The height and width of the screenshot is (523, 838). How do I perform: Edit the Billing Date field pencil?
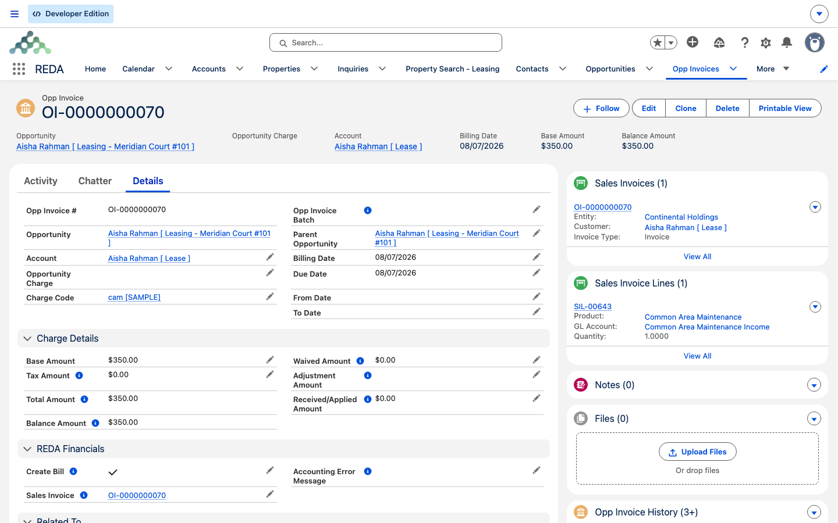[x=537, y=257]
